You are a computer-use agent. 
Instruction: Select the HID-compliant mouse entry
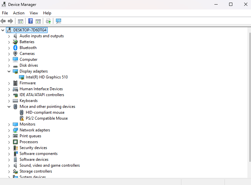(x=45, y=112)
